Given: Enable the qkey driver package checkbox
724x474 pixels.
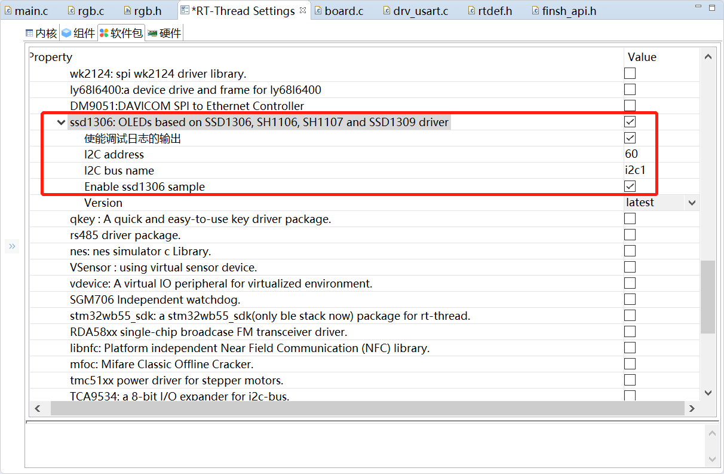Looking at the screenshot, I should [630, 219].
